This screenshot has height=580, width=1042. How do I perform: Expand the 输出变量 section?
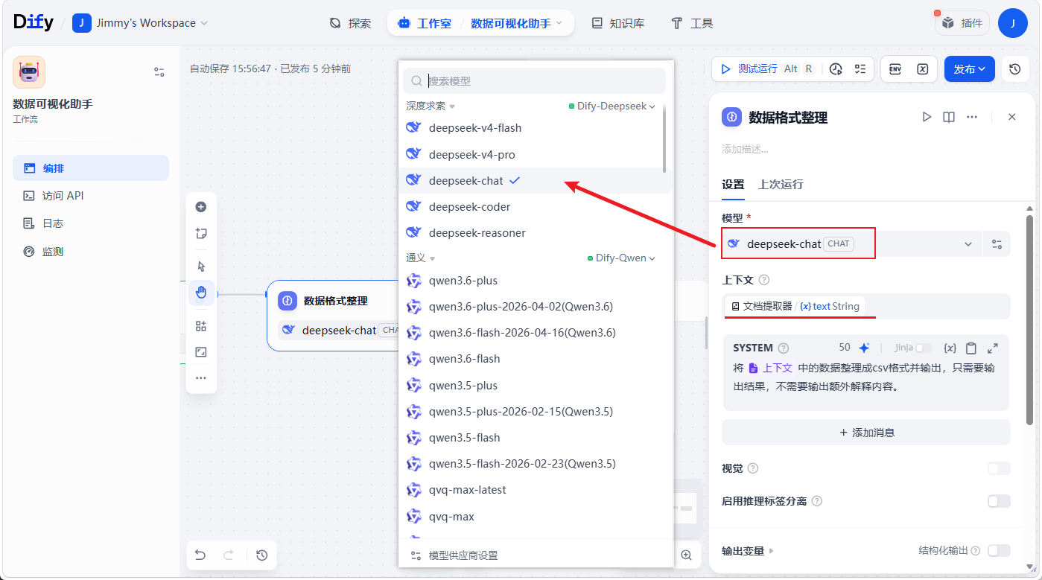pos(748,551)
